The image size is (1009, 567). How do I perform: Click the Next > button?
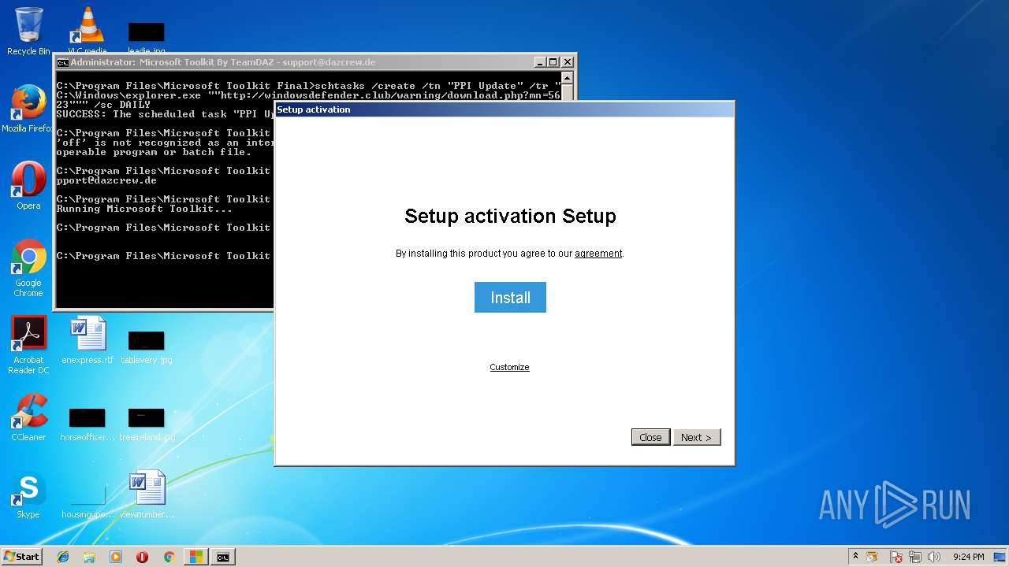[x=697, y=437]
